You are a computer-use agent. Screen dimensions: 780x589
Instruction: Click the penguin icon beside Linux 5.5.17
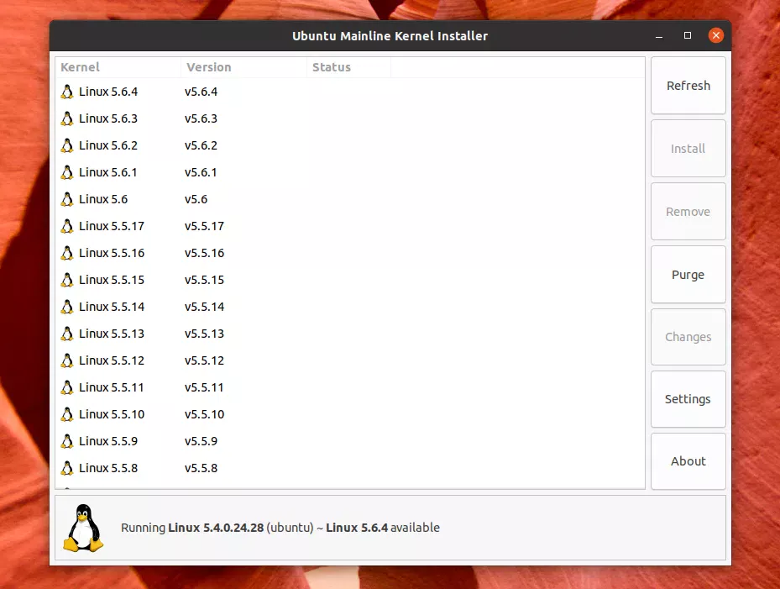click(x=67, y=226)
